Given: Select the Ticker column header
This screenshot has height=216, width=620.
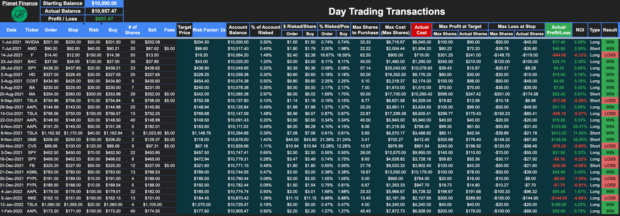Looking at the screenshot, I should pos(32,30).
